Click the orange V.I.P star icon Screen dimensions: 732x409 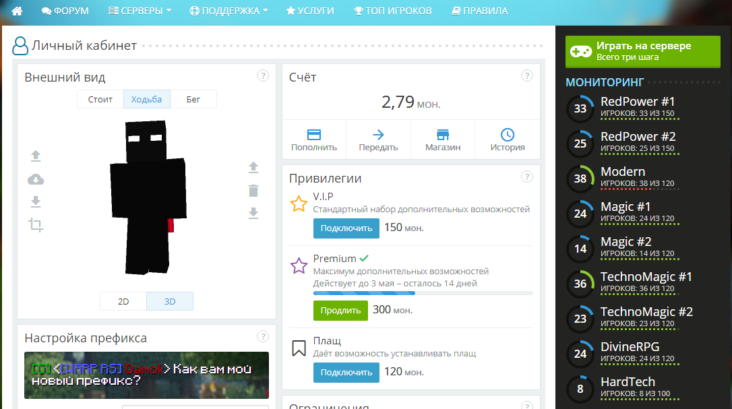tap(299, 203)
